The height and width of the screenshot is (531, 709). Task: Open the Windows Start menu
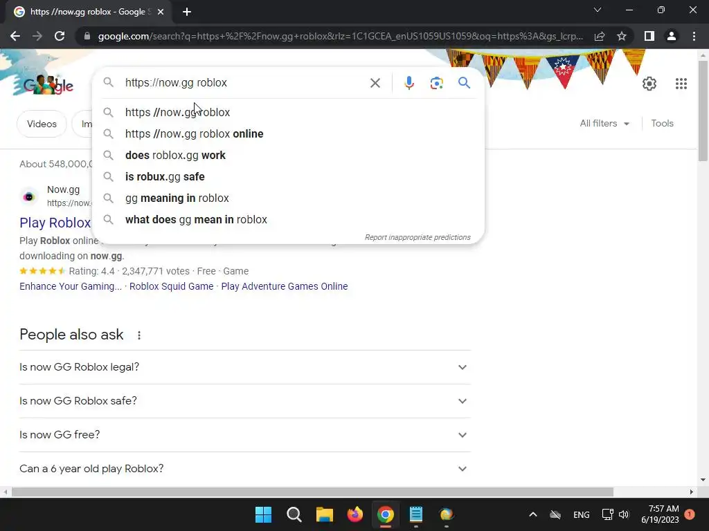tap(263, 514)
